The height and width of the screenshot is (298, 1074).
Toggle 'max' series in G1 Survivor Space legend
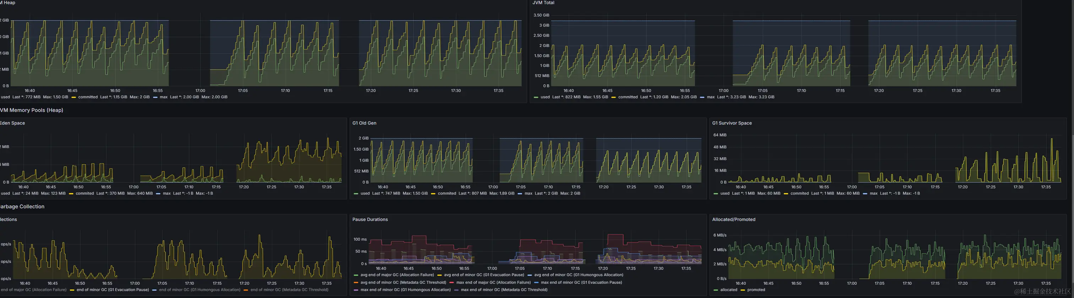click(x=873, y=194)
